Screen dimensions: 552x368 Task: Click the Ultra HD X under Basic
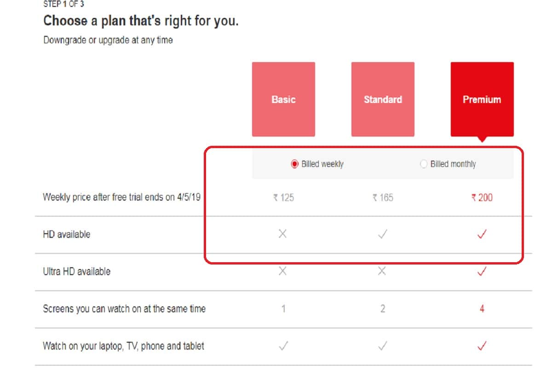pos(282,270)
